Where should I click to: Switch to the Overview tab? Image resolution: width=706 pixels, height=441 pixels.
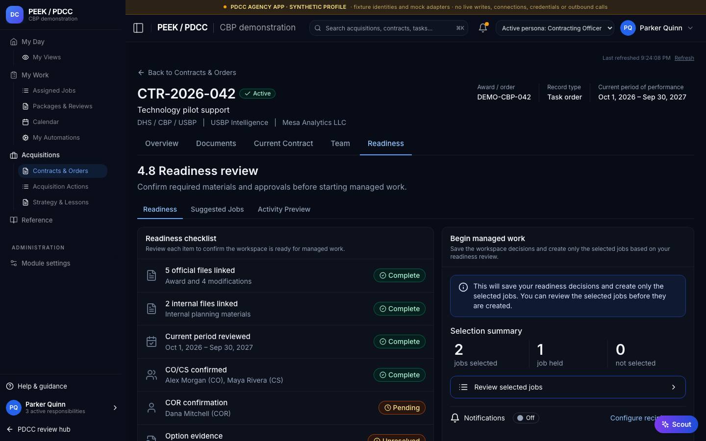(x=162, y=144)
